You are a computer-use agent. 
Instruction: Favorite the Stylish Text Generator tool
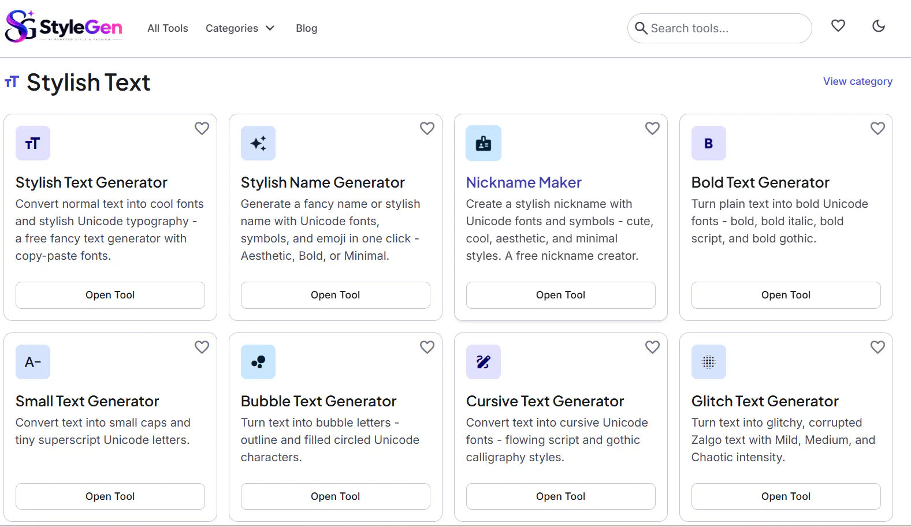coord(202,128)
